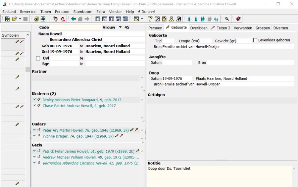298x187 pixels.
Task: Click the portrait photo icon in toolbar
Action: (164, 19)
